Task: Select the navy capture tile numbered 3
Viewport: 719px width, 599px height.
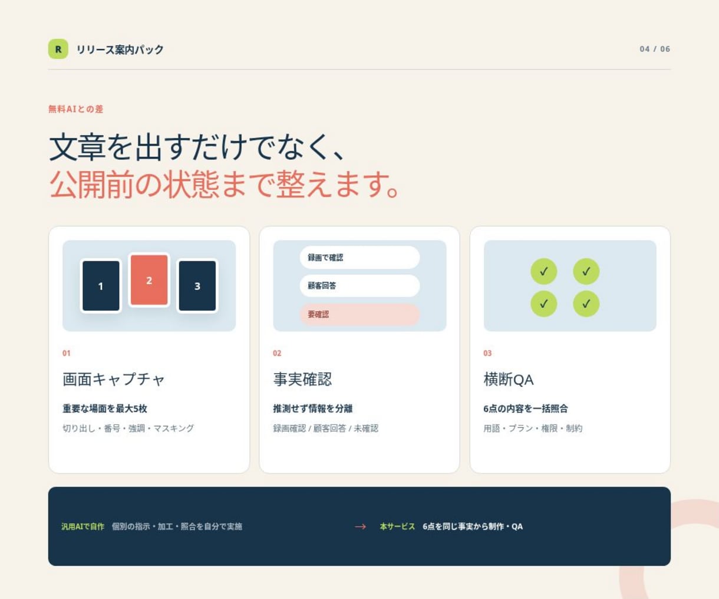Action: [197, 286]
